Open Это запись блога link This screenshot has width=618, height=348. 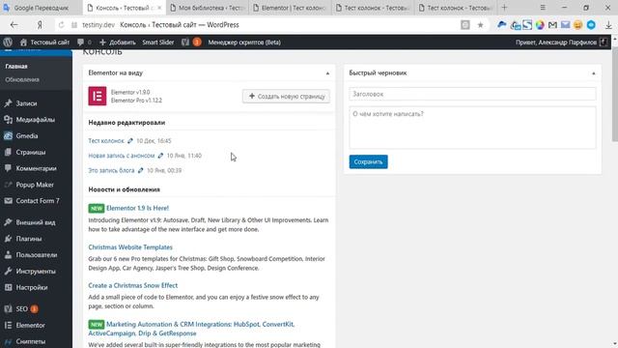pyautogui.click(x=111, y=170)
